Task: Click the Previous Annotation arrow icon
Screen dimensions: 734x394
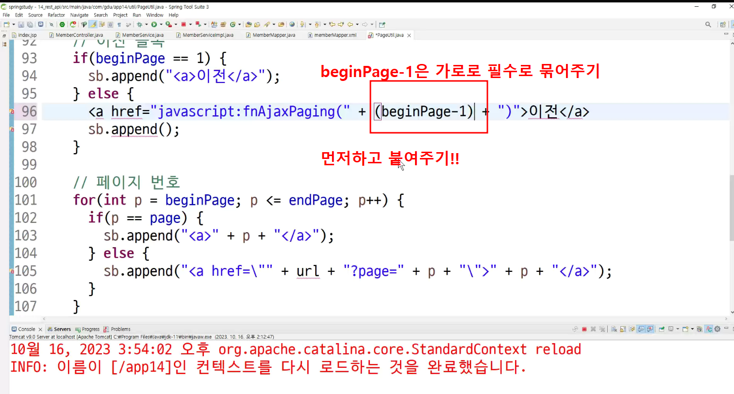Action: point(317,24)
